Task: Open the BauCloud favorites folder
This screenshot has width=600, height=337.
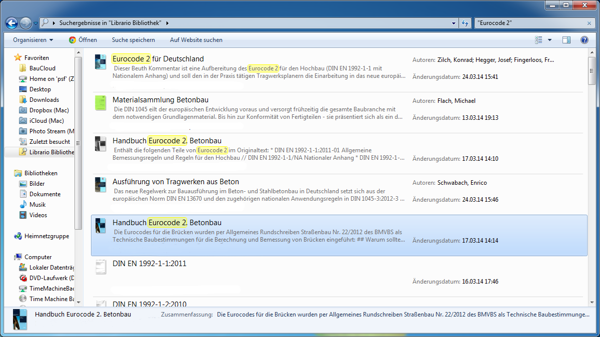Action: (x=42, y=68)
